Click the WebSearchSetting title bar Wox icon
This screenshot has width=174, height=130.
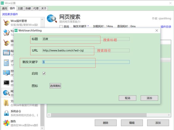16,30
